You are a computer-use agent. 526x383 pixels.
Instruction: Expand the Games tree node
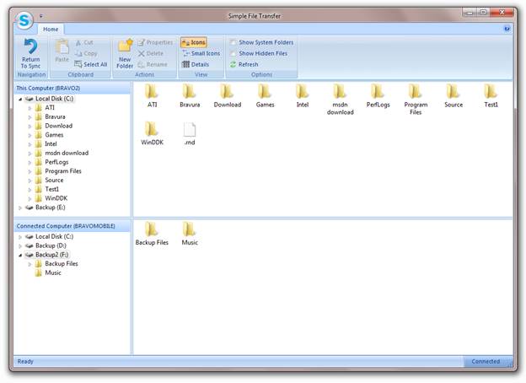point(30,135)
